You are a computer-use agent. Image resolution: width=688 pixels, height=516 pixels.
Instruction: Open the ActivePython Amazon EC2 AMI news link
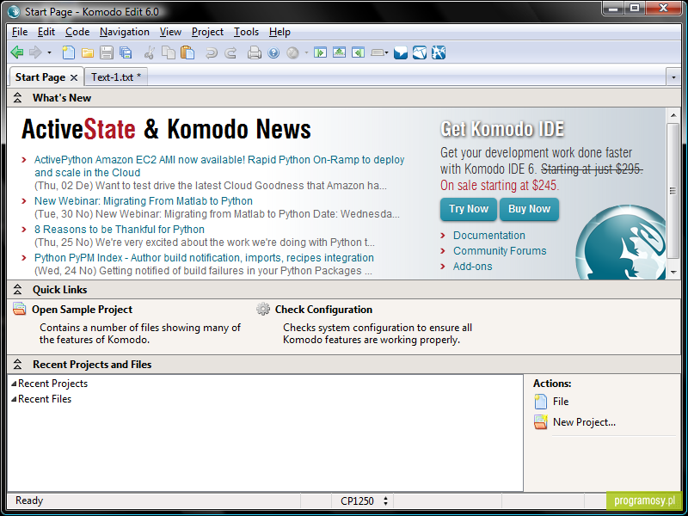[x=219, y=166]
